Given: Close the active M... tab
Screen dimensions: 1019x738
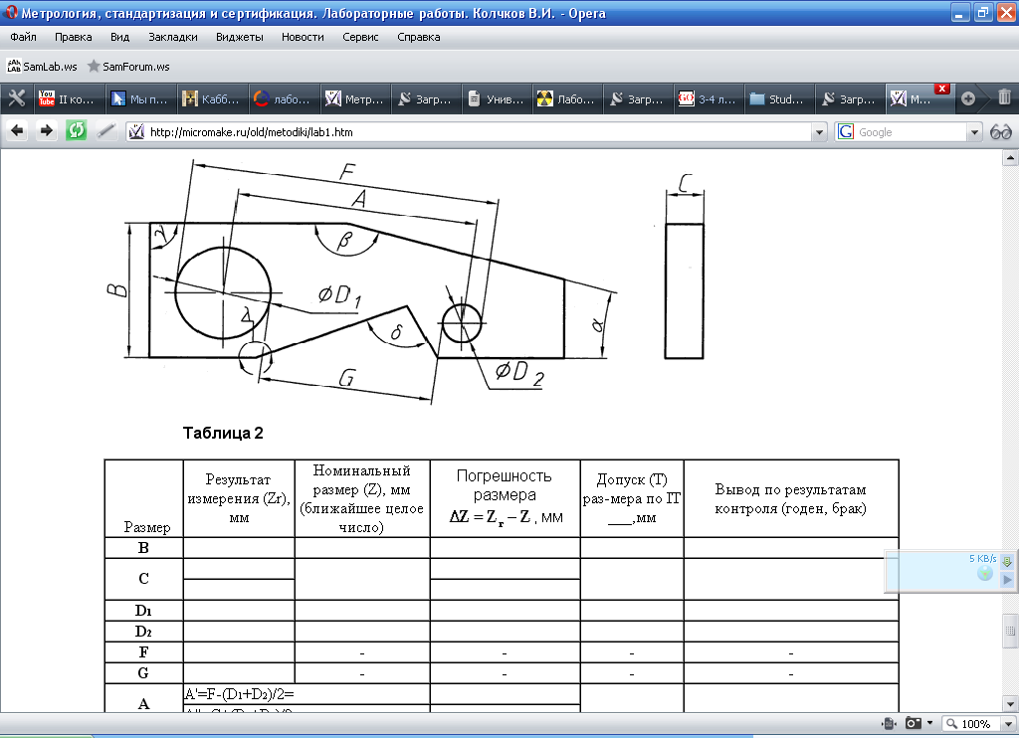Looking at the screenshot, I should [942, 89].
